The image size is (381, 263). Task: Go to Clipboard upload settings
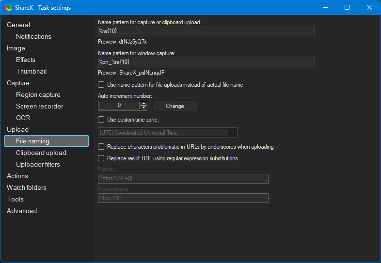(x=41, y=153)
